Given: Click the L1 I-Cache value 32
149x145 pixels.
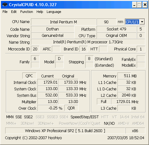Looking at the screenshot, I should point(124,82).
